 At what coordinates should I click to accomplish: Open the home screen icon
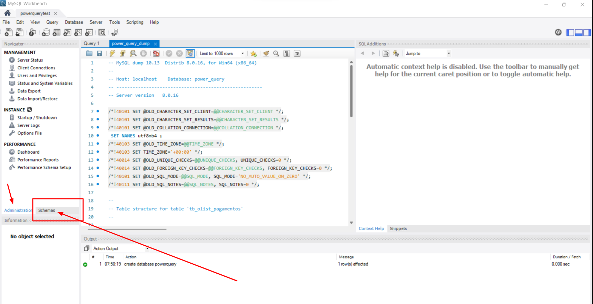7,13
